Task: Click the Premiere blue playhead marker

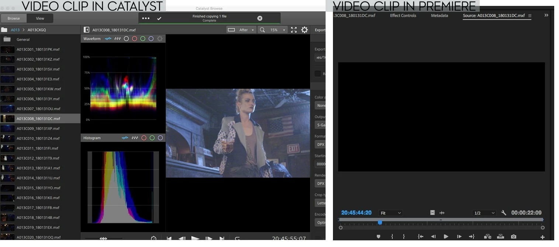Action: (380, 222)
